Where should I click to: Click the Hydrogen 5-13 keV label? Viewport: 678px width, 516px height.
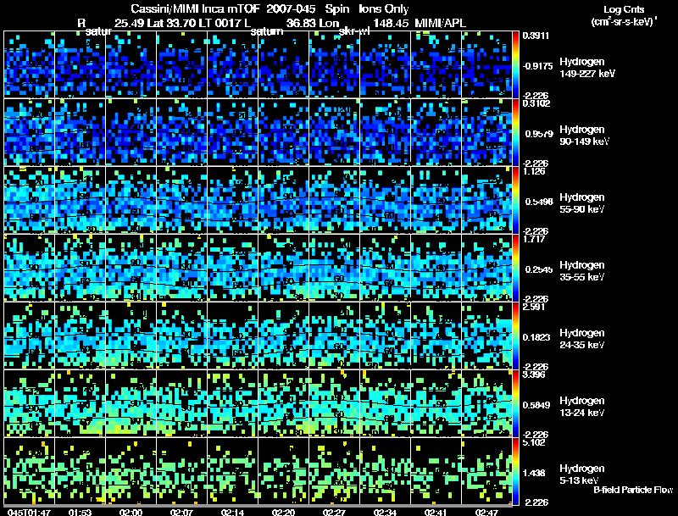[x=582, y=474]
